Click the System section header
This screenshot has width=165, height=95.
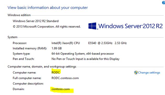point(12,37)
